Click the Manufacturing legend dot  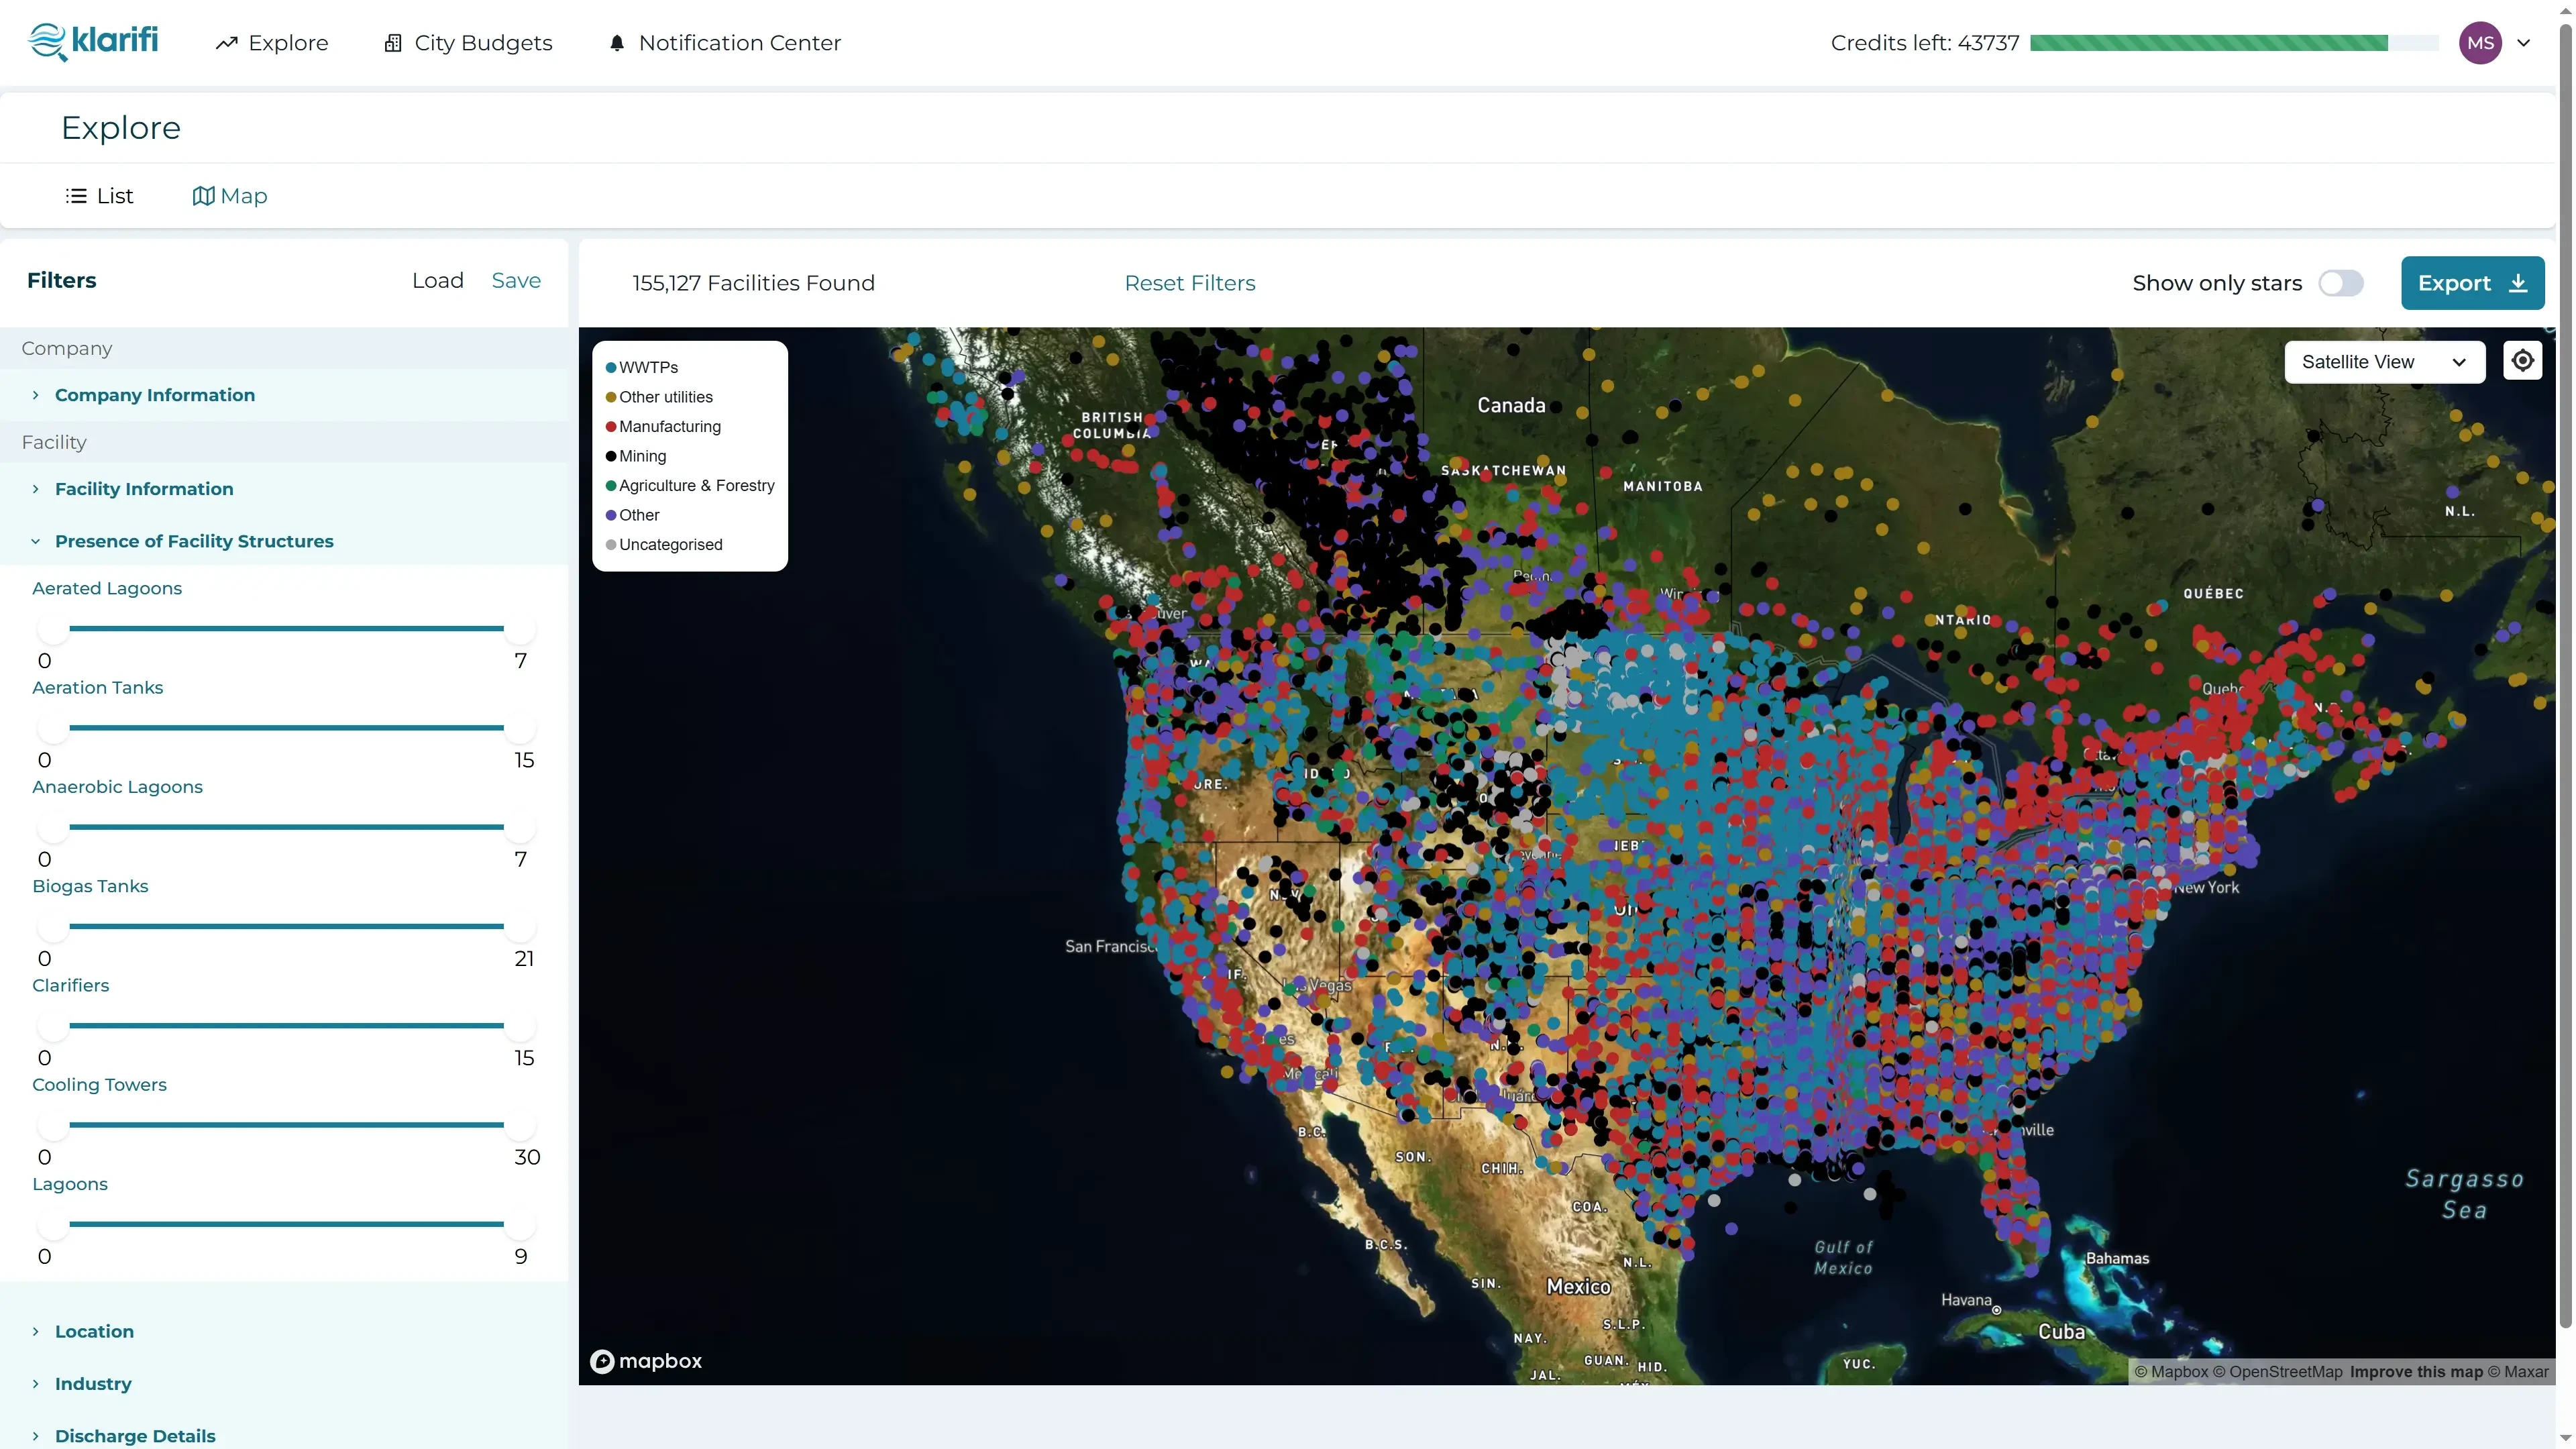click(611, 427)
